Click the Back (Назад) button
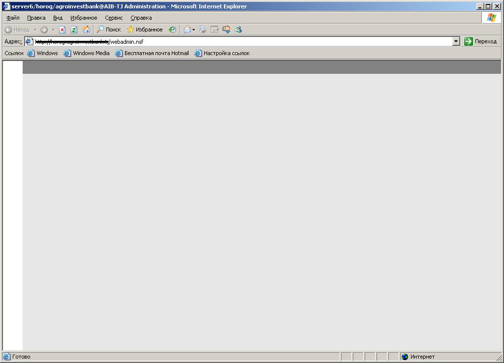This screenshot has height=363, width=504. pos(17,30)
